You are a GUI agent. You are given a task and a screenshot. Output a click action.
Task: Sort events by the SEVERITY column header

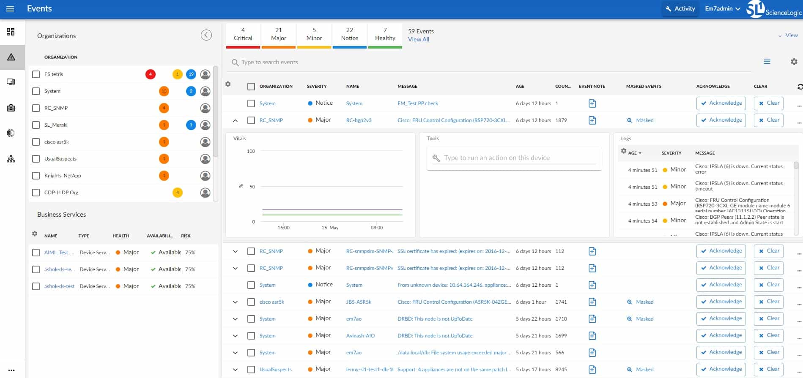(x=317, y=86)
